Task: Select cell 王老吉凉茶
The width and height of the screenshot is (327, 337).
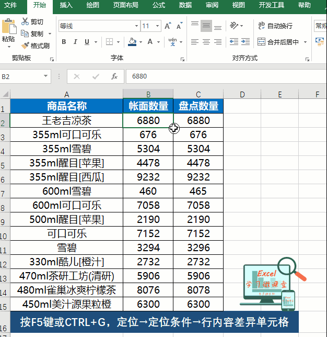Action: pos(66,120)
